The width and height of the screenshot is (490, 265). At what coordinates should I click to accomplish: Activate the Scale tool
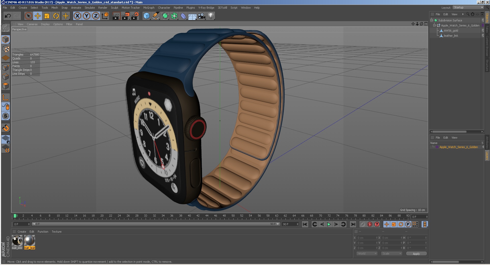pyautogui.click(x=47, y=16)
